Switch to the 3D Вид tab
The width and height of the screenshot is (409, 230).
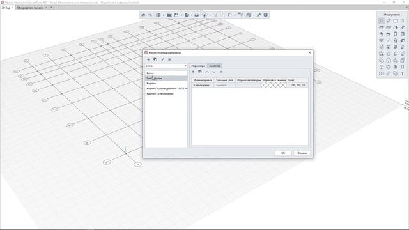(x=6, y=8)
